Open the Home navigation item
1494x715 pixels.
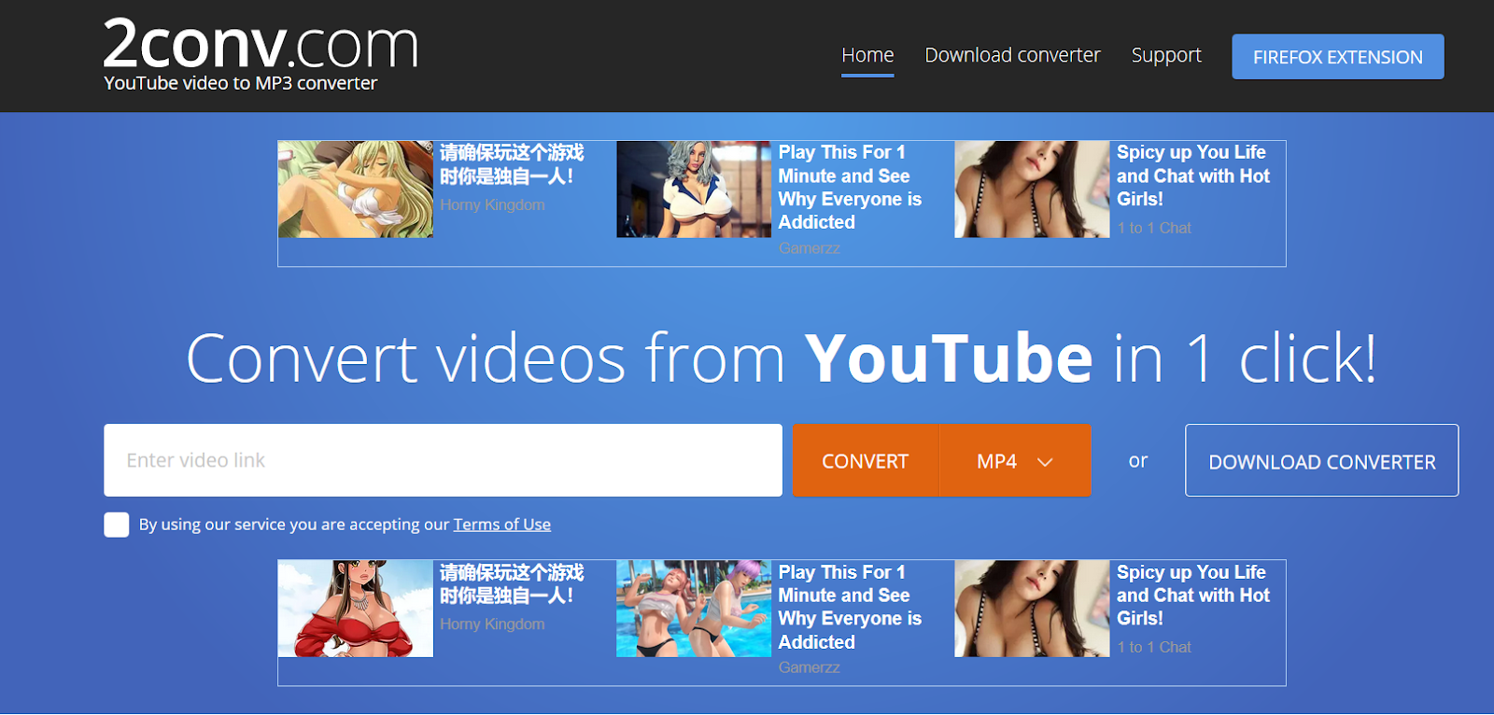tap(867, 55)
